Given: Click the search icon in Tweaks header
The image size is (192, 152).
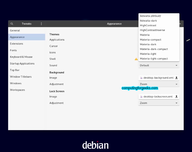Looking at the screenshot, I should [x=12, y=24].
